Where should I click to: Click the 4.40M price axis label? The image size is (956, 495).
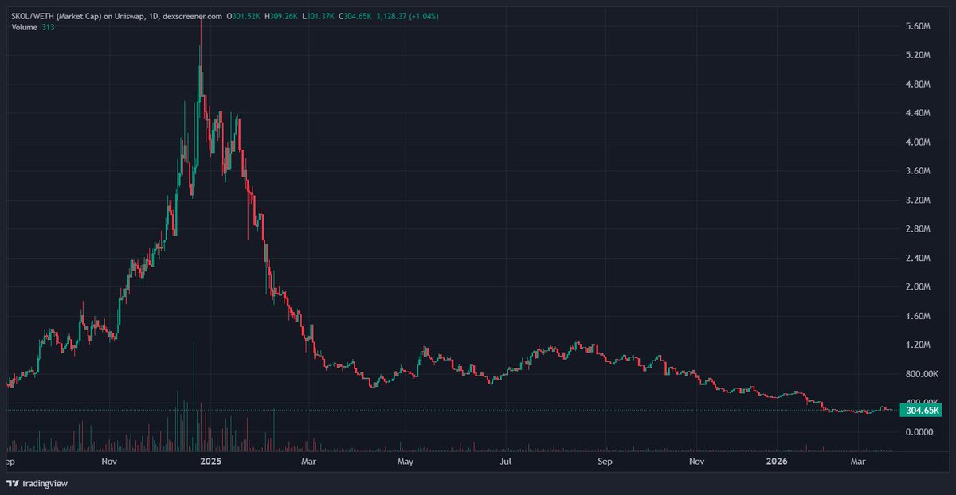[x=919, y=114]
